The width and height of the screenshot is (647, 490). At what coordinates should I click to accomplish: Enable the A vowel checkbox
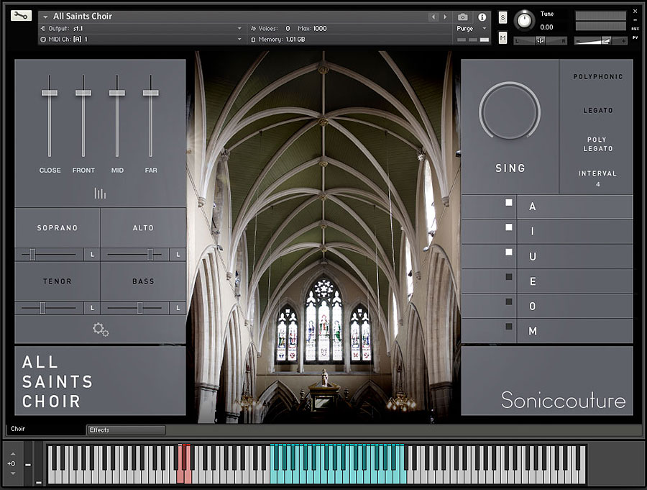(x=509, y=203)
